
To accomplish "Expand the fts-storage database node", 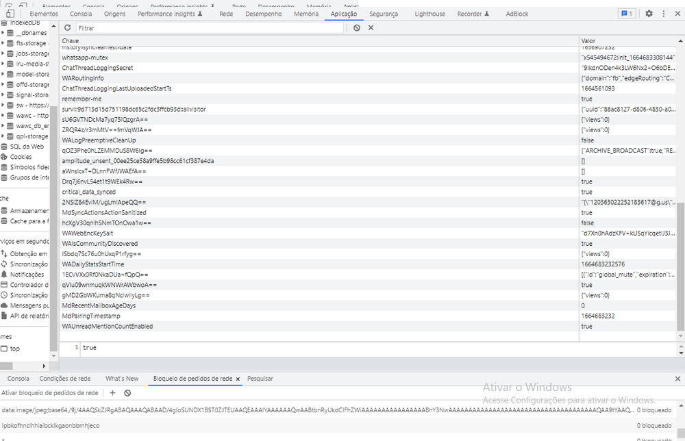I will (3, 42).
